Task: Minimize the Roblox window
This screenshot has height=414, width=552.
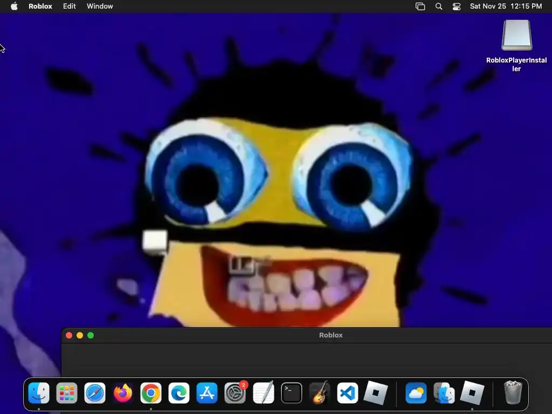Action: 80,335
